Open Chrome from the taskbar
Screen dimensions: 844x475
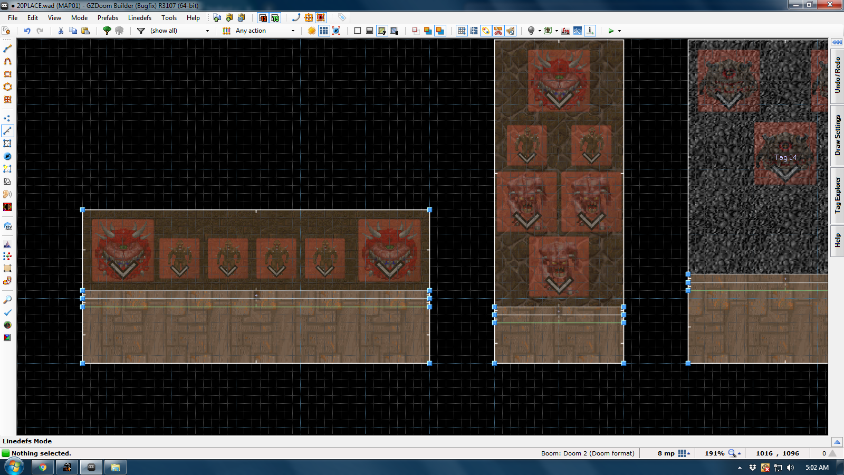42,467
